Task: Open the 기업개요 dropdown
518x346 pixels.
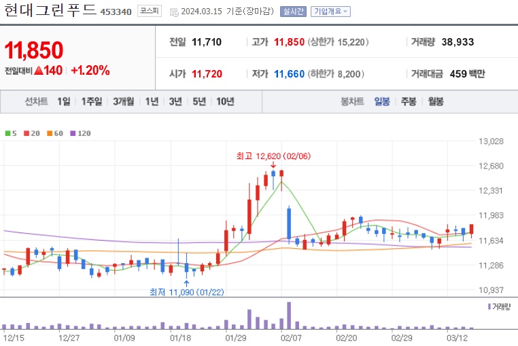Action: tap(330, 12)
